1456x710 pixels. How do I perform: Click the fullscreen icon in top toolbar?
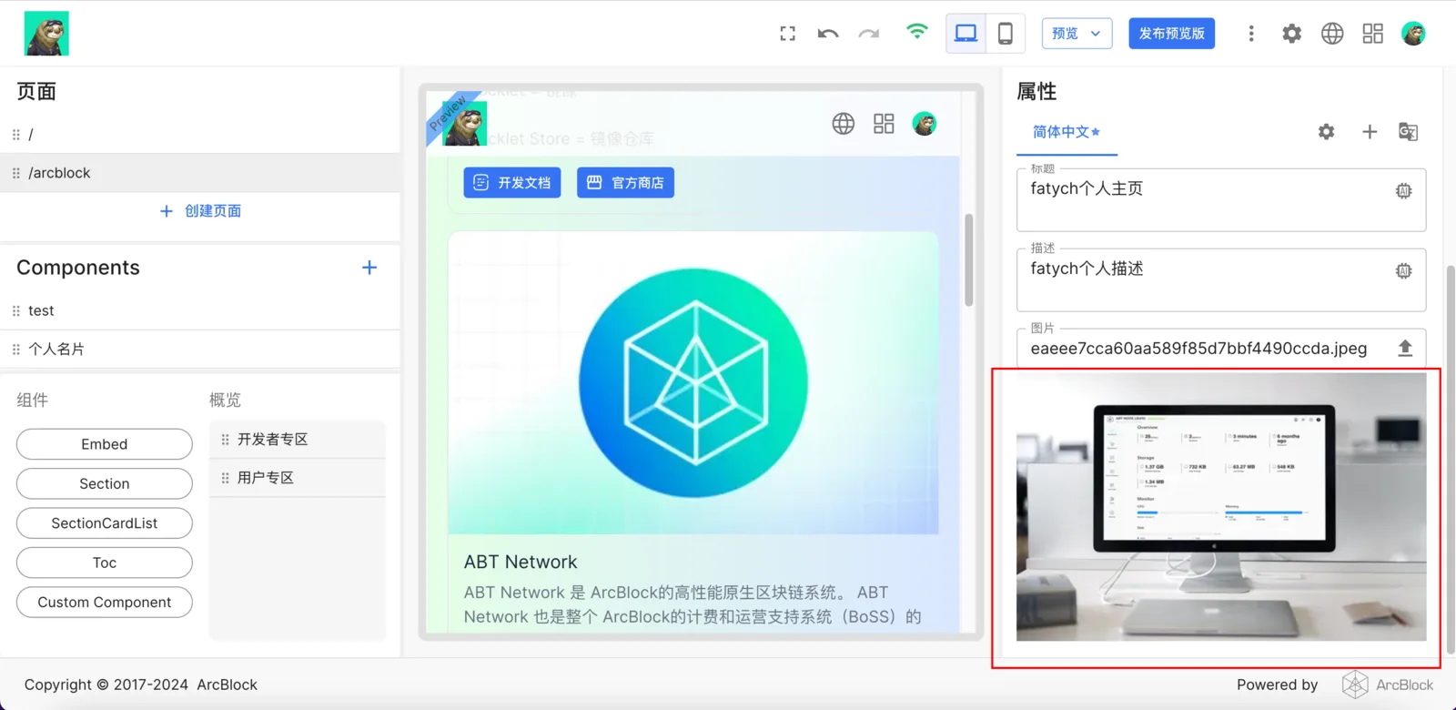788,34
